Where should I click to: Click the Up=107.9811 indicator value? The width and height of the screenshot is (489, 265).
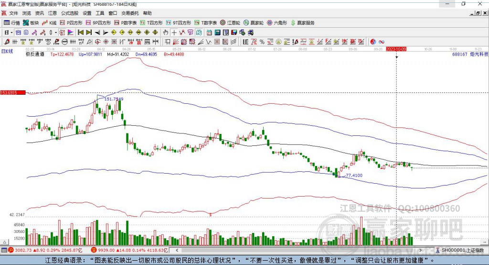tap(90, 54)
